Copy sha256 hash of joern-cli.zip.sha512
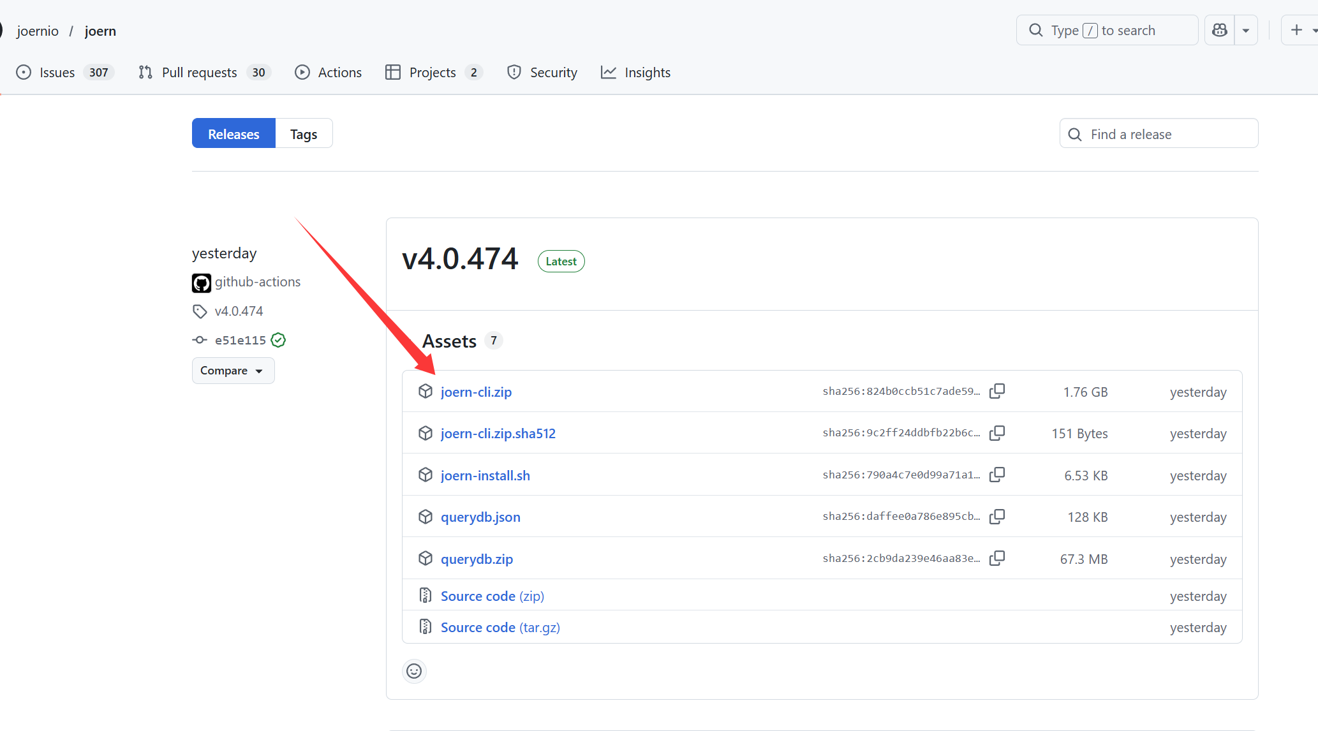 997,433
